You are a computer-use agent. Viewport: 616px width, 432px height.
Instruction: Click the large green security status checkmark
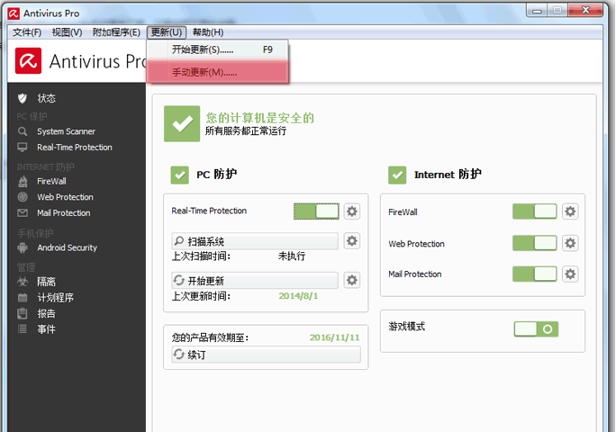[x=182, y=123]
